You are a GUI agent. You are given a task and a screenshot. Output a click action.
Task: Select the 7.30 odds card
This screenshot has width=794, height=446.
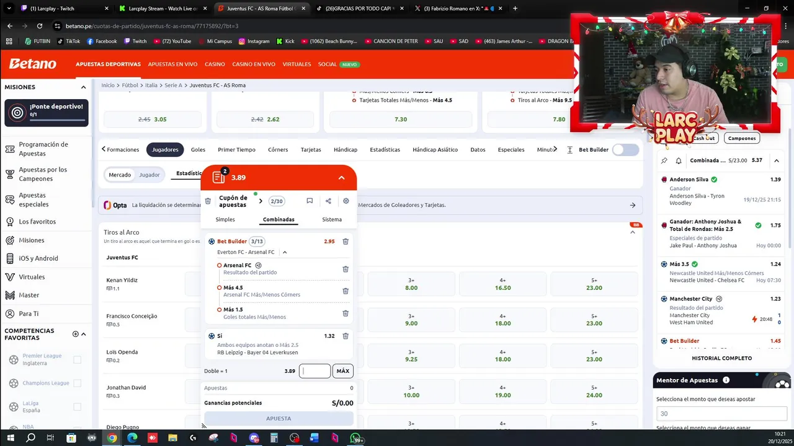click(x=401, y=119)
